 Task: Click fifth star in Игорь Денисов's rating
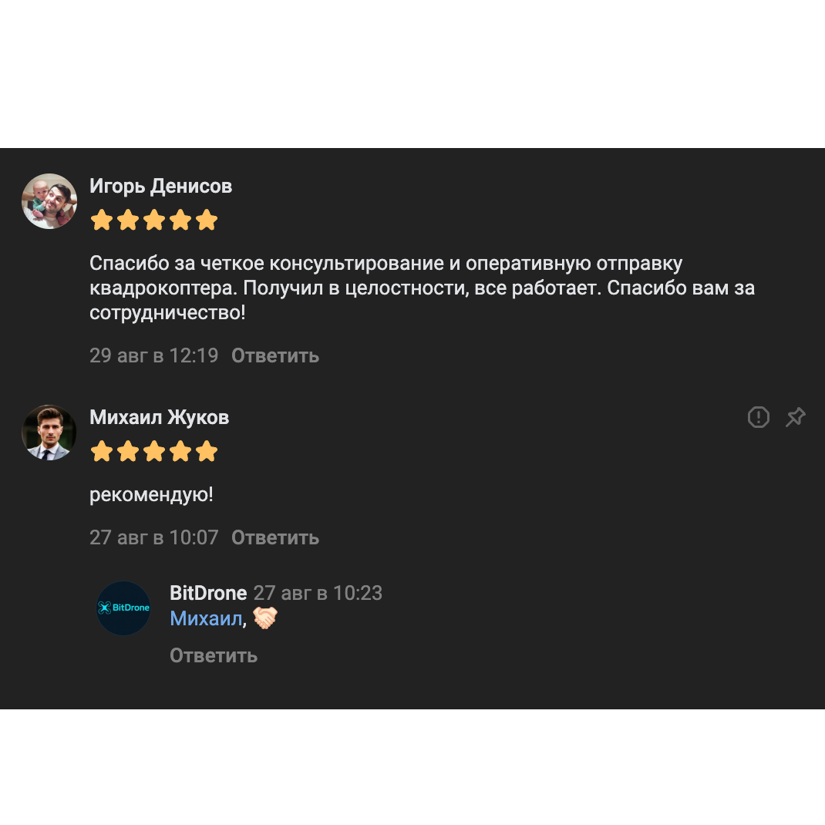[x=207, y=220]
